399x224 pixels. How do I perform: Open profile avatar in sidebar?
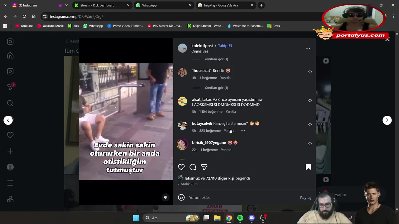[10, 167]
